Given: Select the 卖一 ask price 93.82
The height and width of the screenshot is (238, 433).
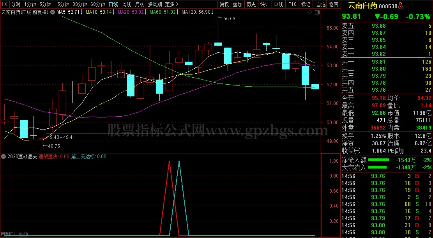Looking at the screenshot, I should click(x=379, y=54).
